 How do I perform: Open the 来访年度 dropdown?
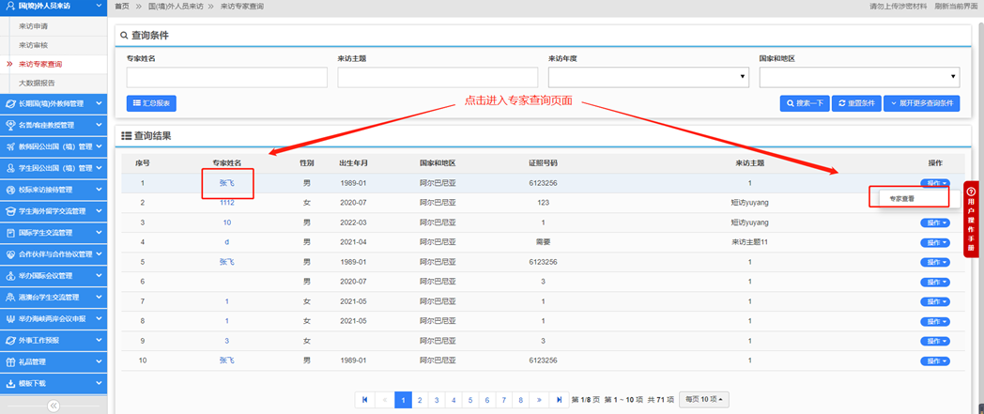point(648,77)
